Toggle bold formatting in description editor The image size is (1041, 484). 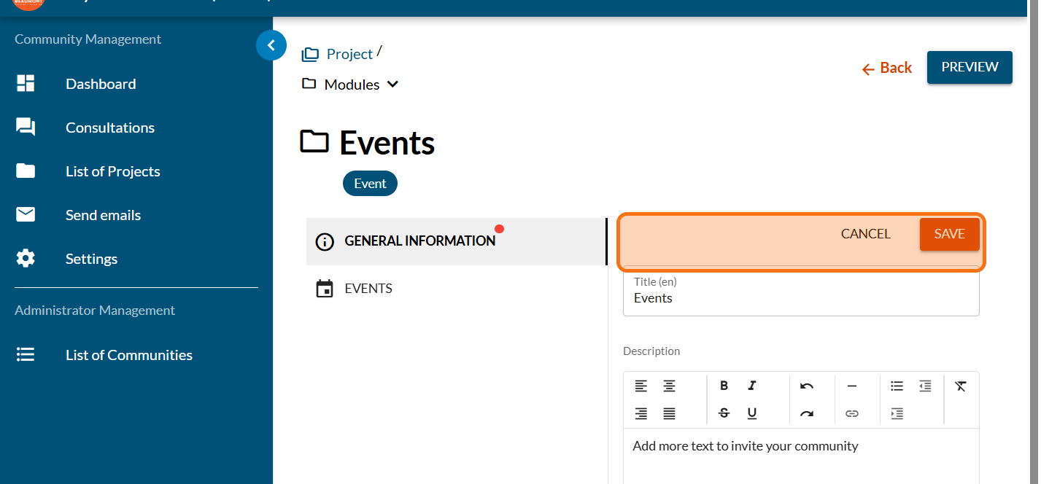pos(724,386)
